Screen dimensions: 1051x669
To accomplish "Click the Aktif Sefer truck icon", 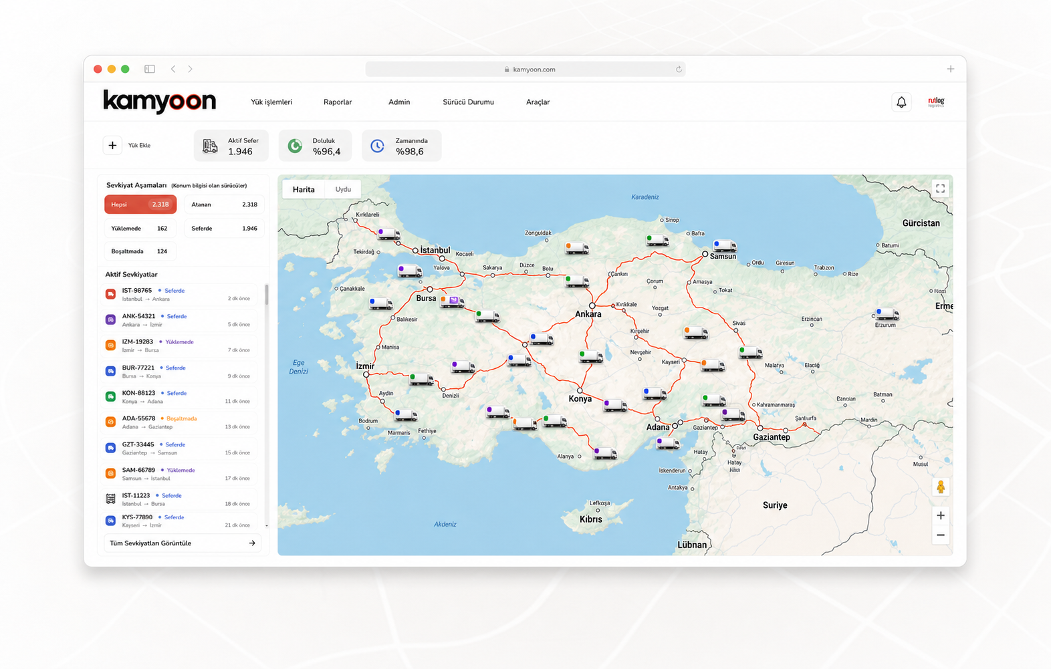I will point(210,146).
